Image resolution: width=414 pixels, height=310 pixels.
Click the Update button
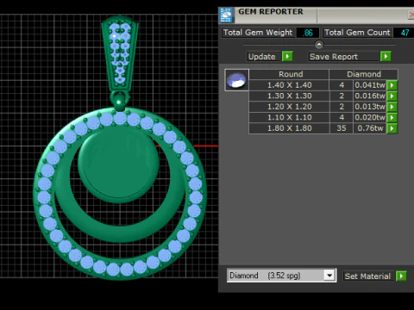pos(262,57)
